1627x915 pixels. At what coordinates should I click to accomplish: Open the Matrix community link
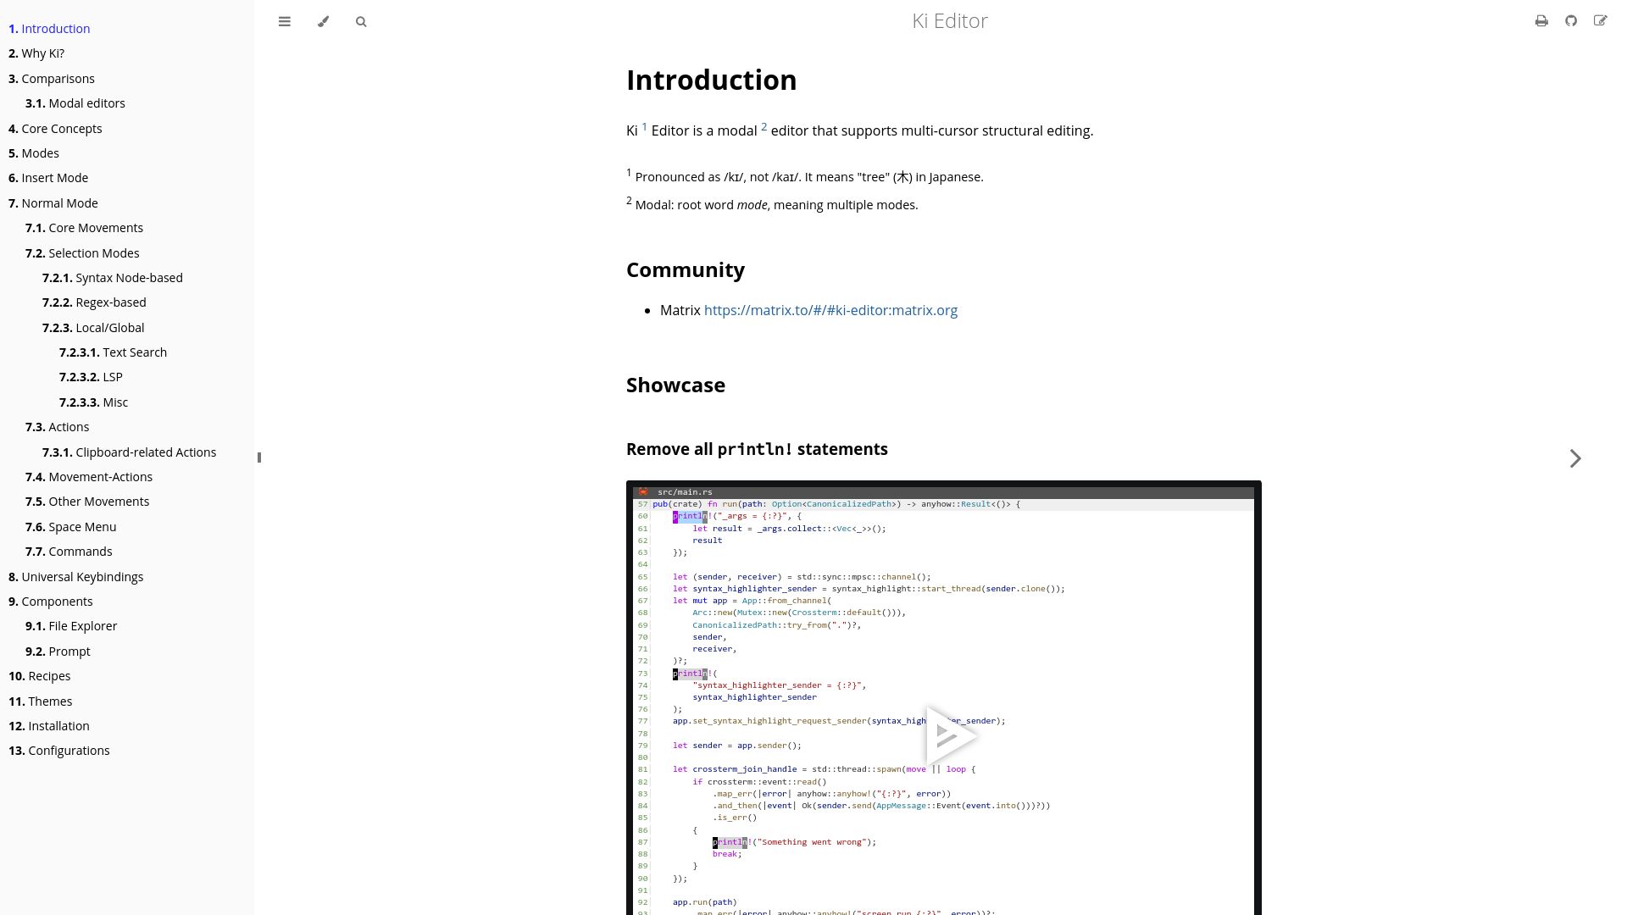click(x=830, y=310)
